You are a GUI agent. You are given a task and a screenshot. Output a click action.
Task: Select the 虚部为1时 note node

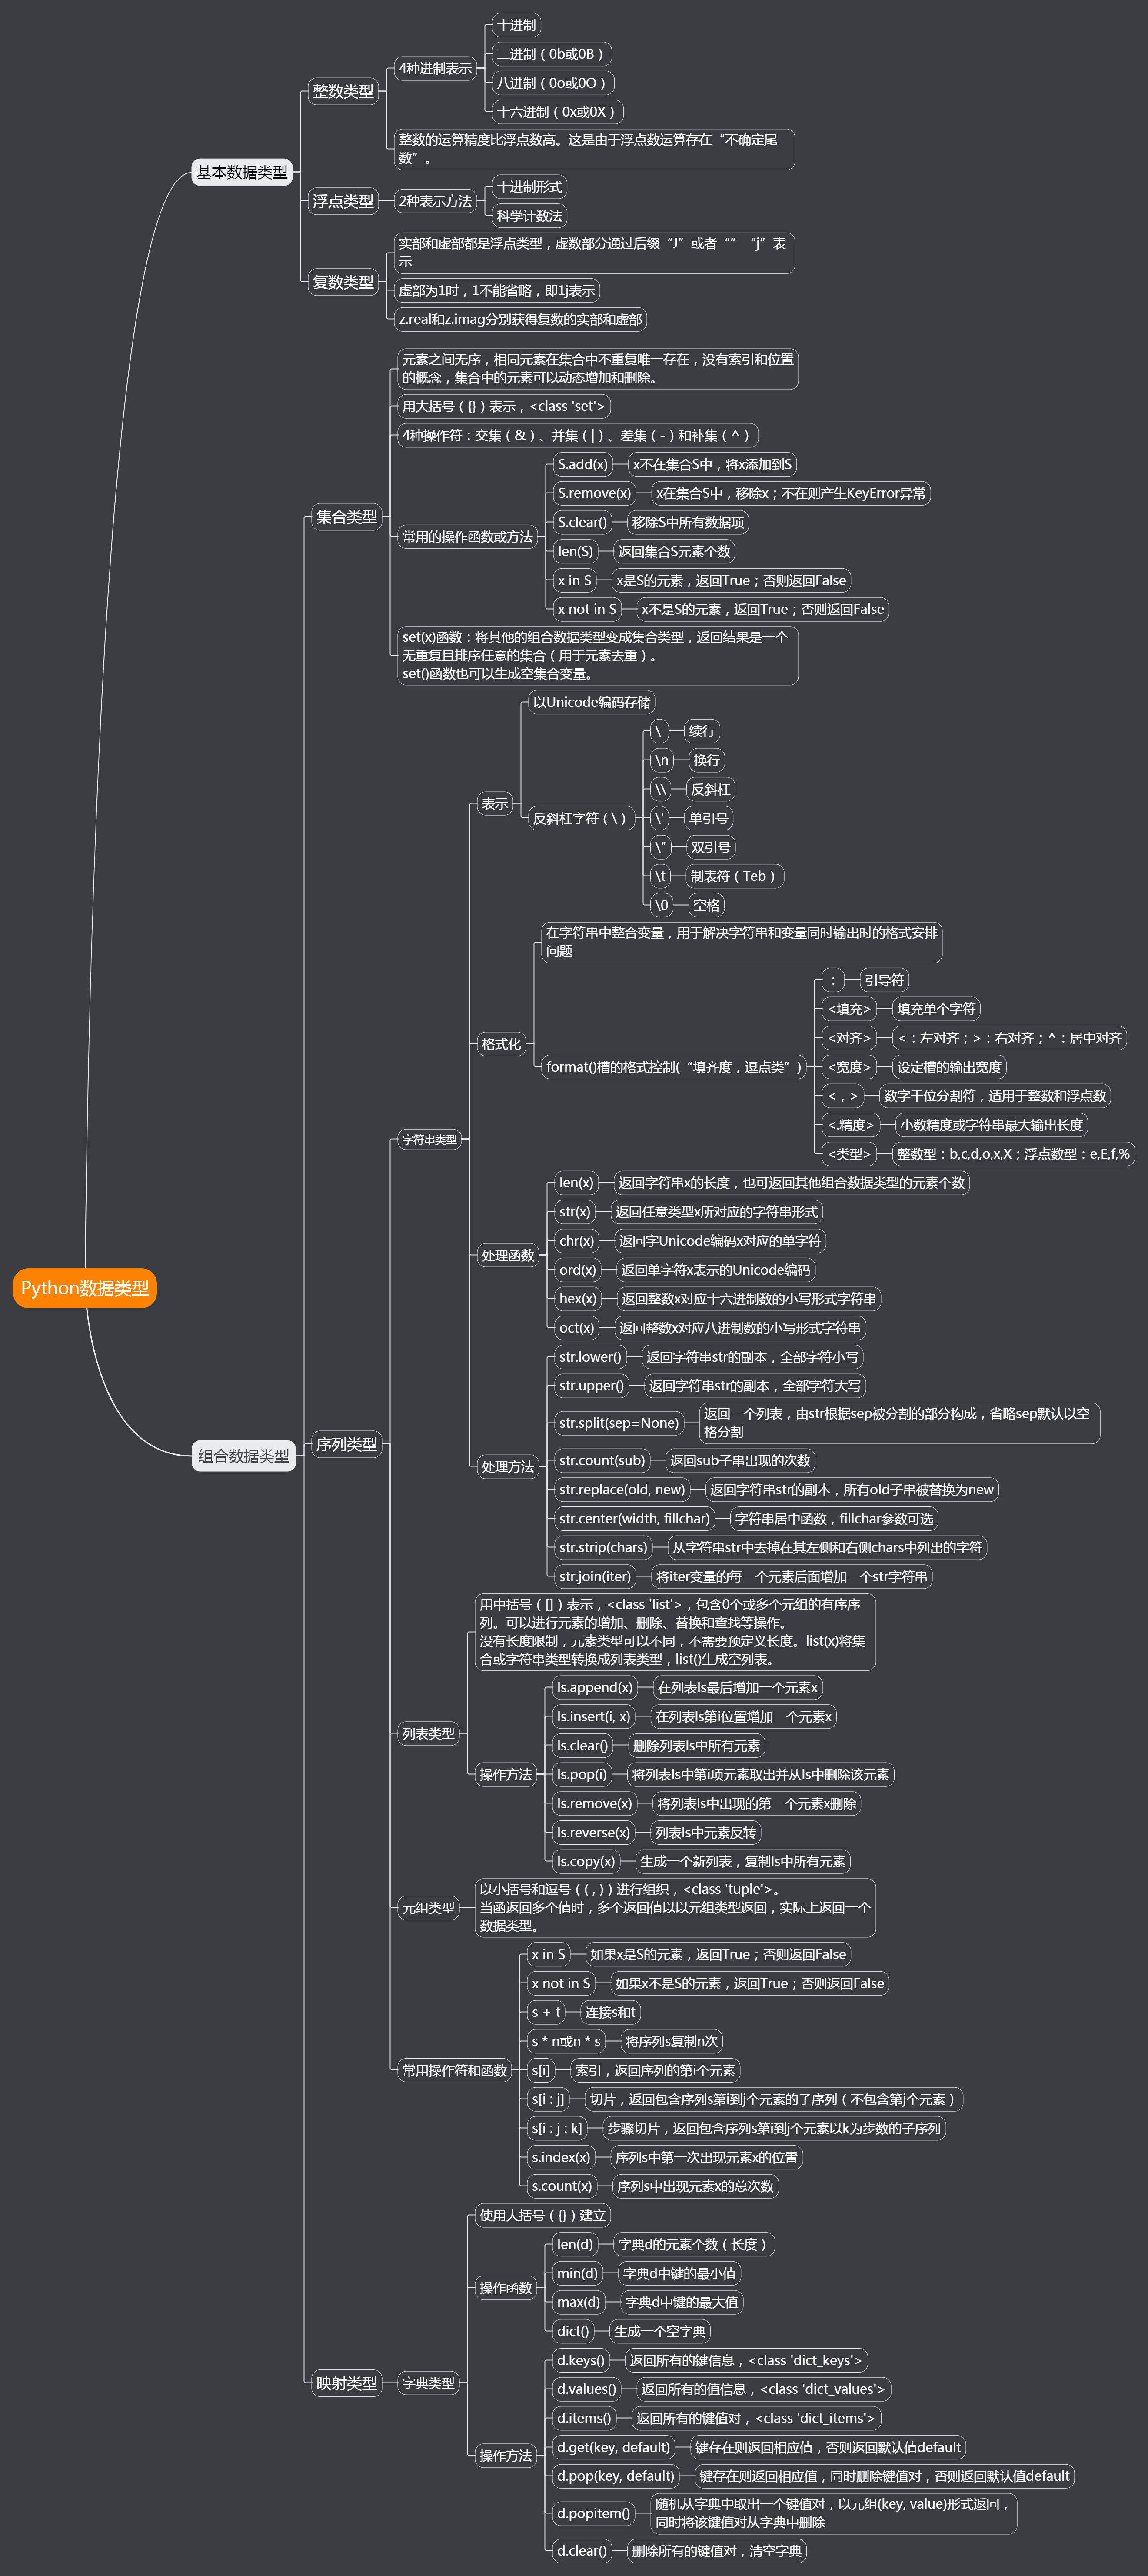(x=496, y=291)
